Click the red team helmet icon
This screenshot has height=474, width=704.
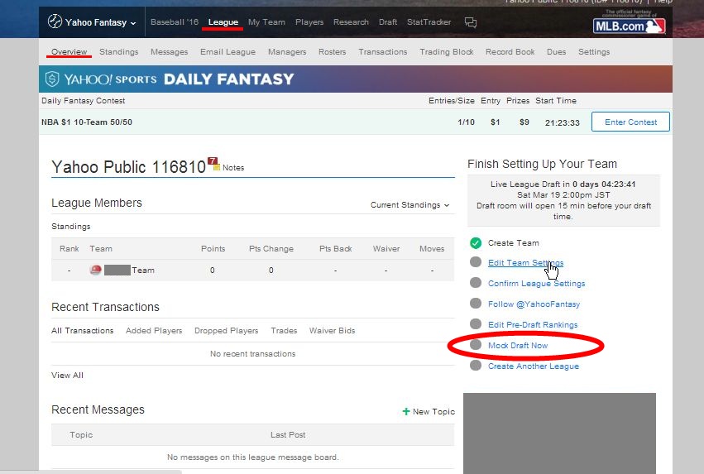click(95, 270)
